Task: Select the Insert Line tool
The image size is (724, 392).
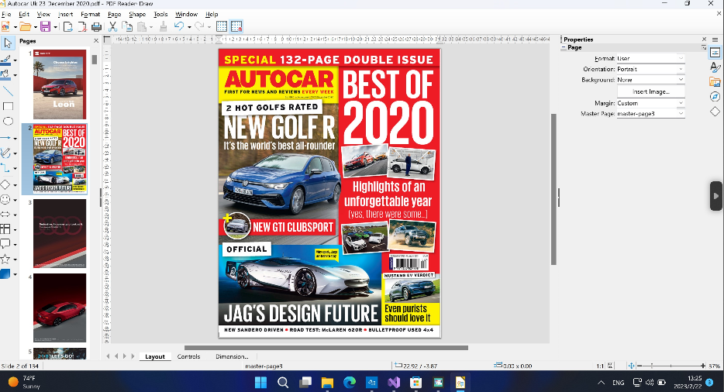Action: click(x=8, y=91)
